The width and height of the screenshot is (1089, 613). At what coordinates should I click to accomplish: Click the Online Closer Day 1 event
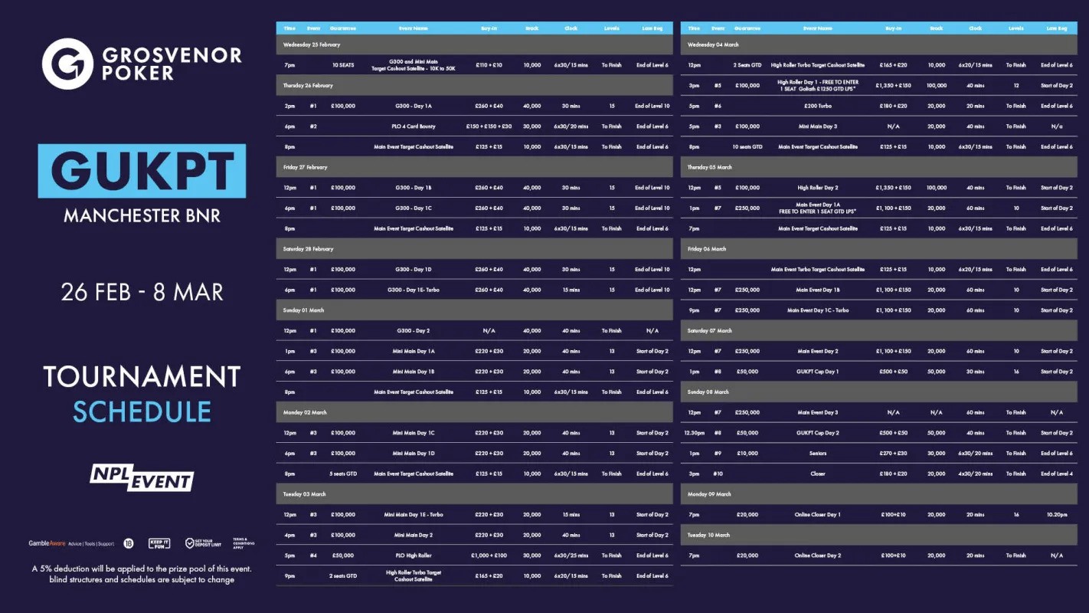point(818,515)
